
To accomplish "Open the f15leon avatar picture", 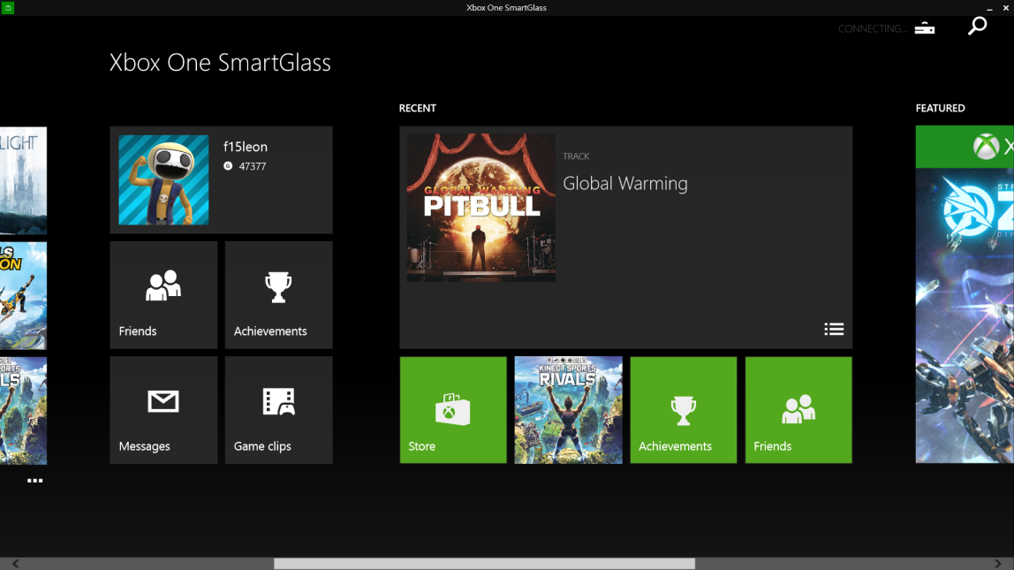I will (x=163, y=180).
